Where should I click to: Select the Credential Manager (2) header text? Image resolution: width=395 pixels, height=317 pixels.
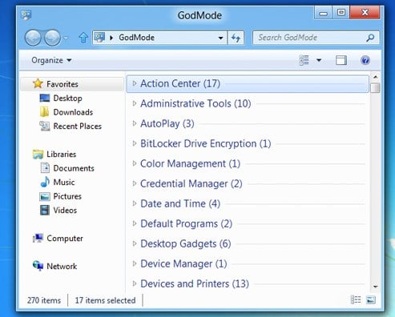tap(191, 183)
